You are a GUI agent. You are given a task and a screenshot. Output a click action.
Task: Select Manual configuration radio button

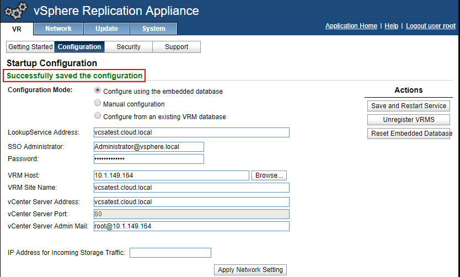98,103
